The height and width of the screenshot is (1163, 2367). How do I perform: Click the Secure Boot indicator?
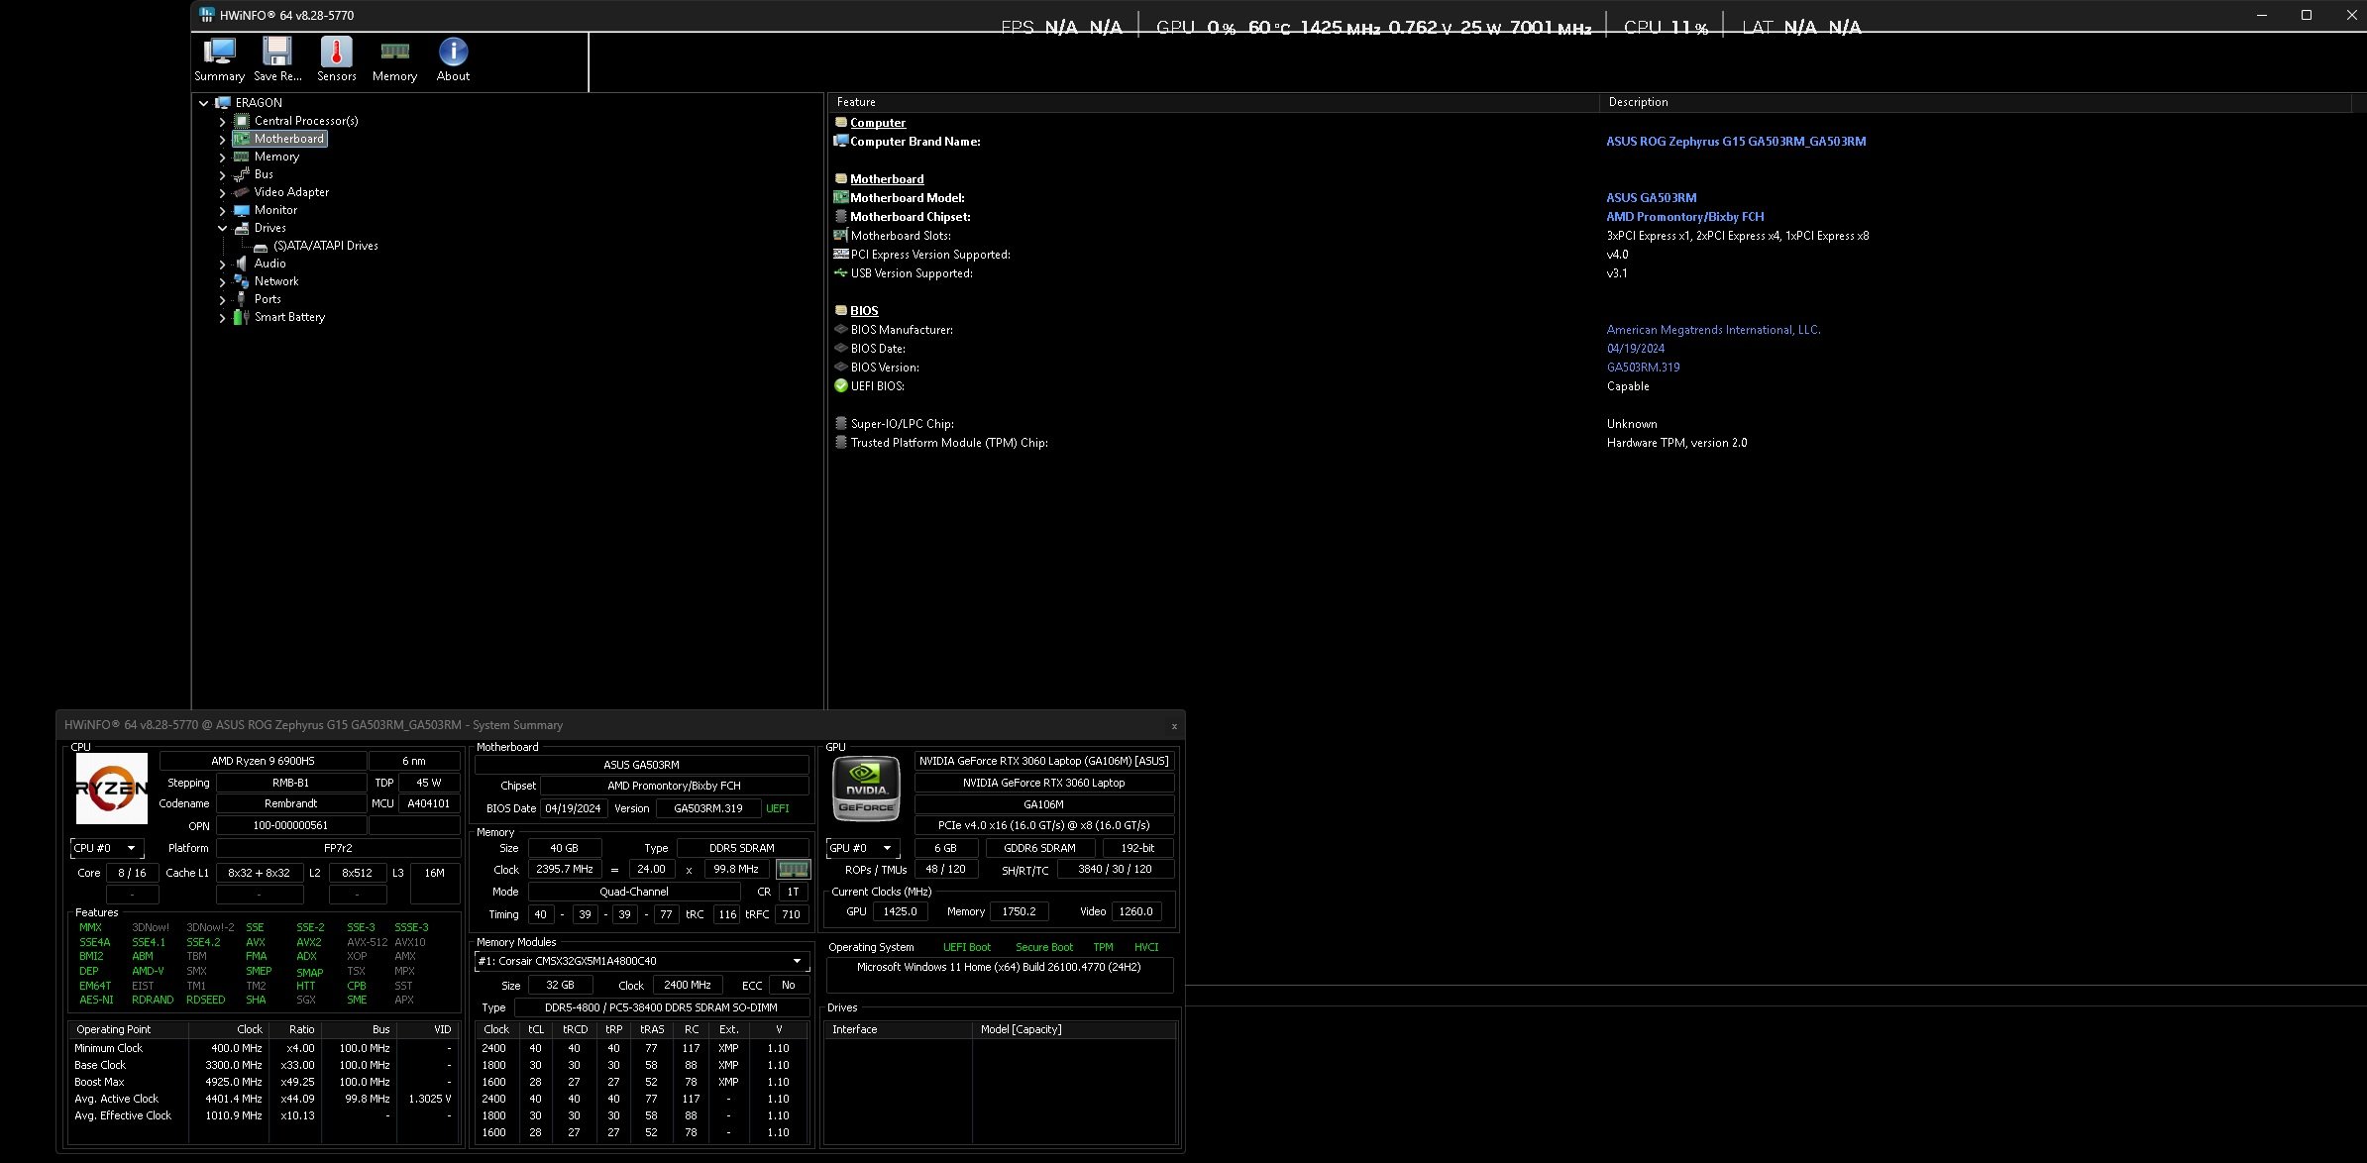[x=1044, y=948]
